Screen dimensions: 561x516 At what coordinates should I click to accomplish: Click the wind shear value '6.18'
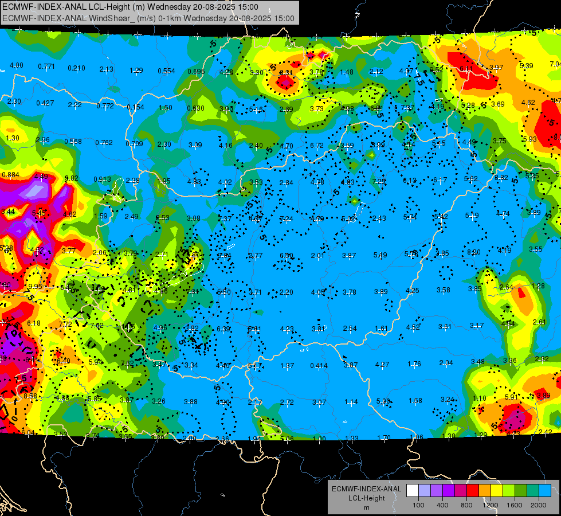[x=34, y=323]
